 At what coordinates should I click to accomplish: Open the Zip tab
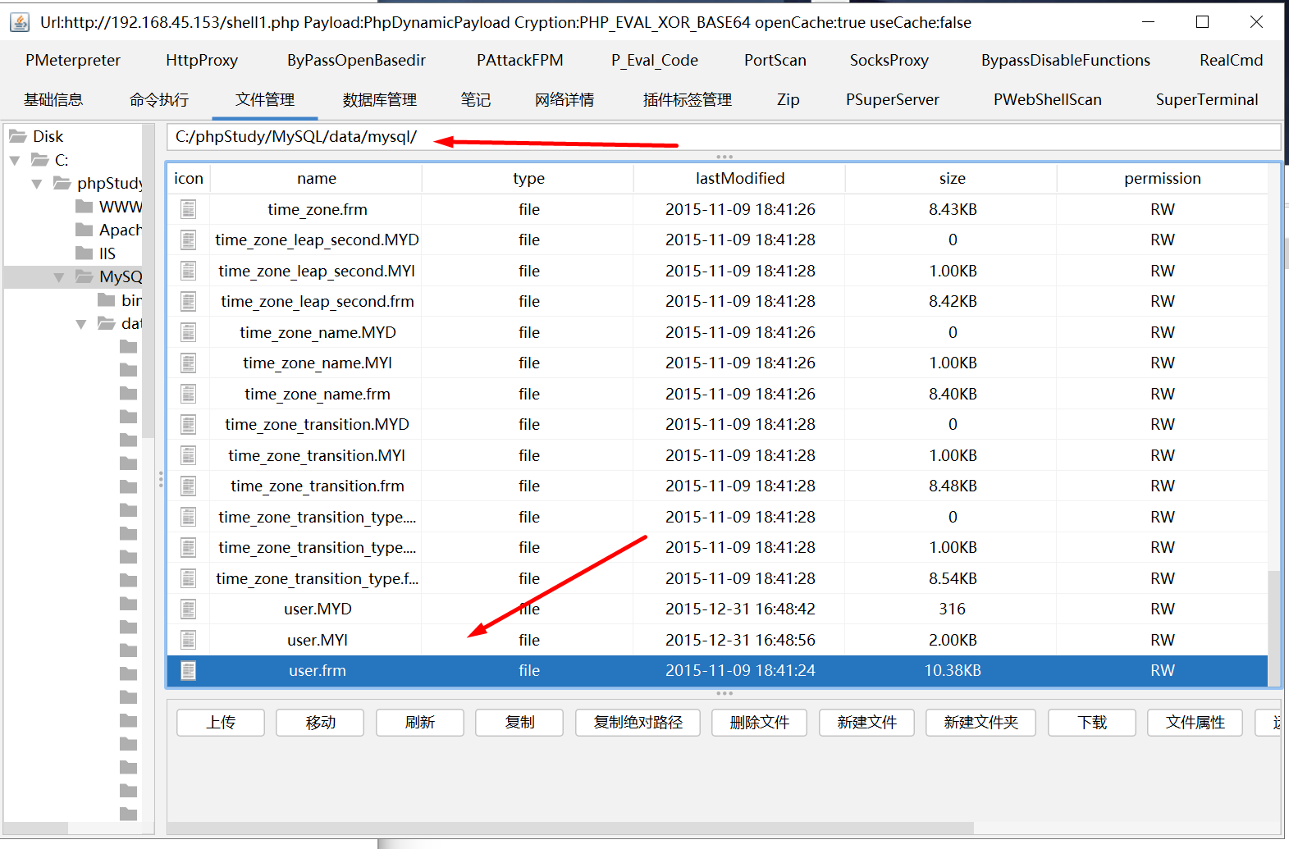coord(788,99)
